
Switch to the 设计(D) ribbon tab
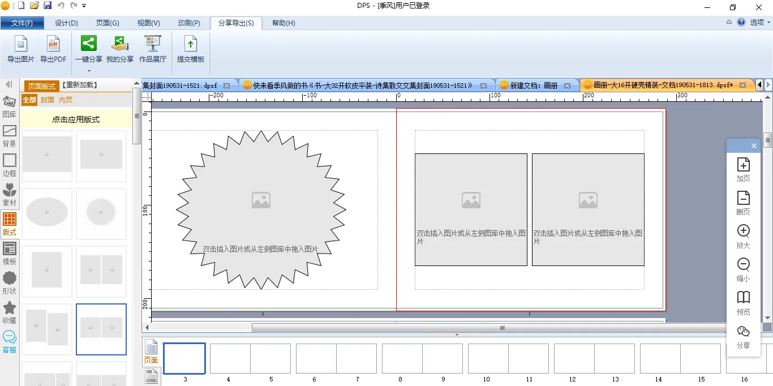point(66,23)
